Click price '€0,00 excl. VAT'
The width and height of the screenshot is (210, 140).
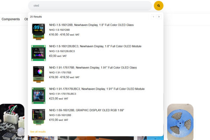click(58, 56)
